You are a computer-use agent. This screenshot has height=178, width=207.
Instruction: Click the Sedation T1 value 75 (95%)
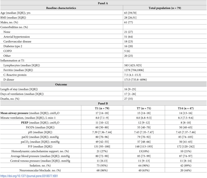coord(102,165)
